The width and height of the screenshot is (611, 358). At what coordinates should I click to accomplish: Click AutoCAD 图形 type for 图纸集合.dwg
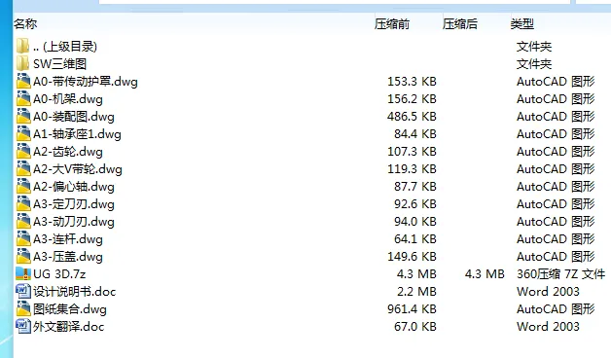(x=556, y=309)
